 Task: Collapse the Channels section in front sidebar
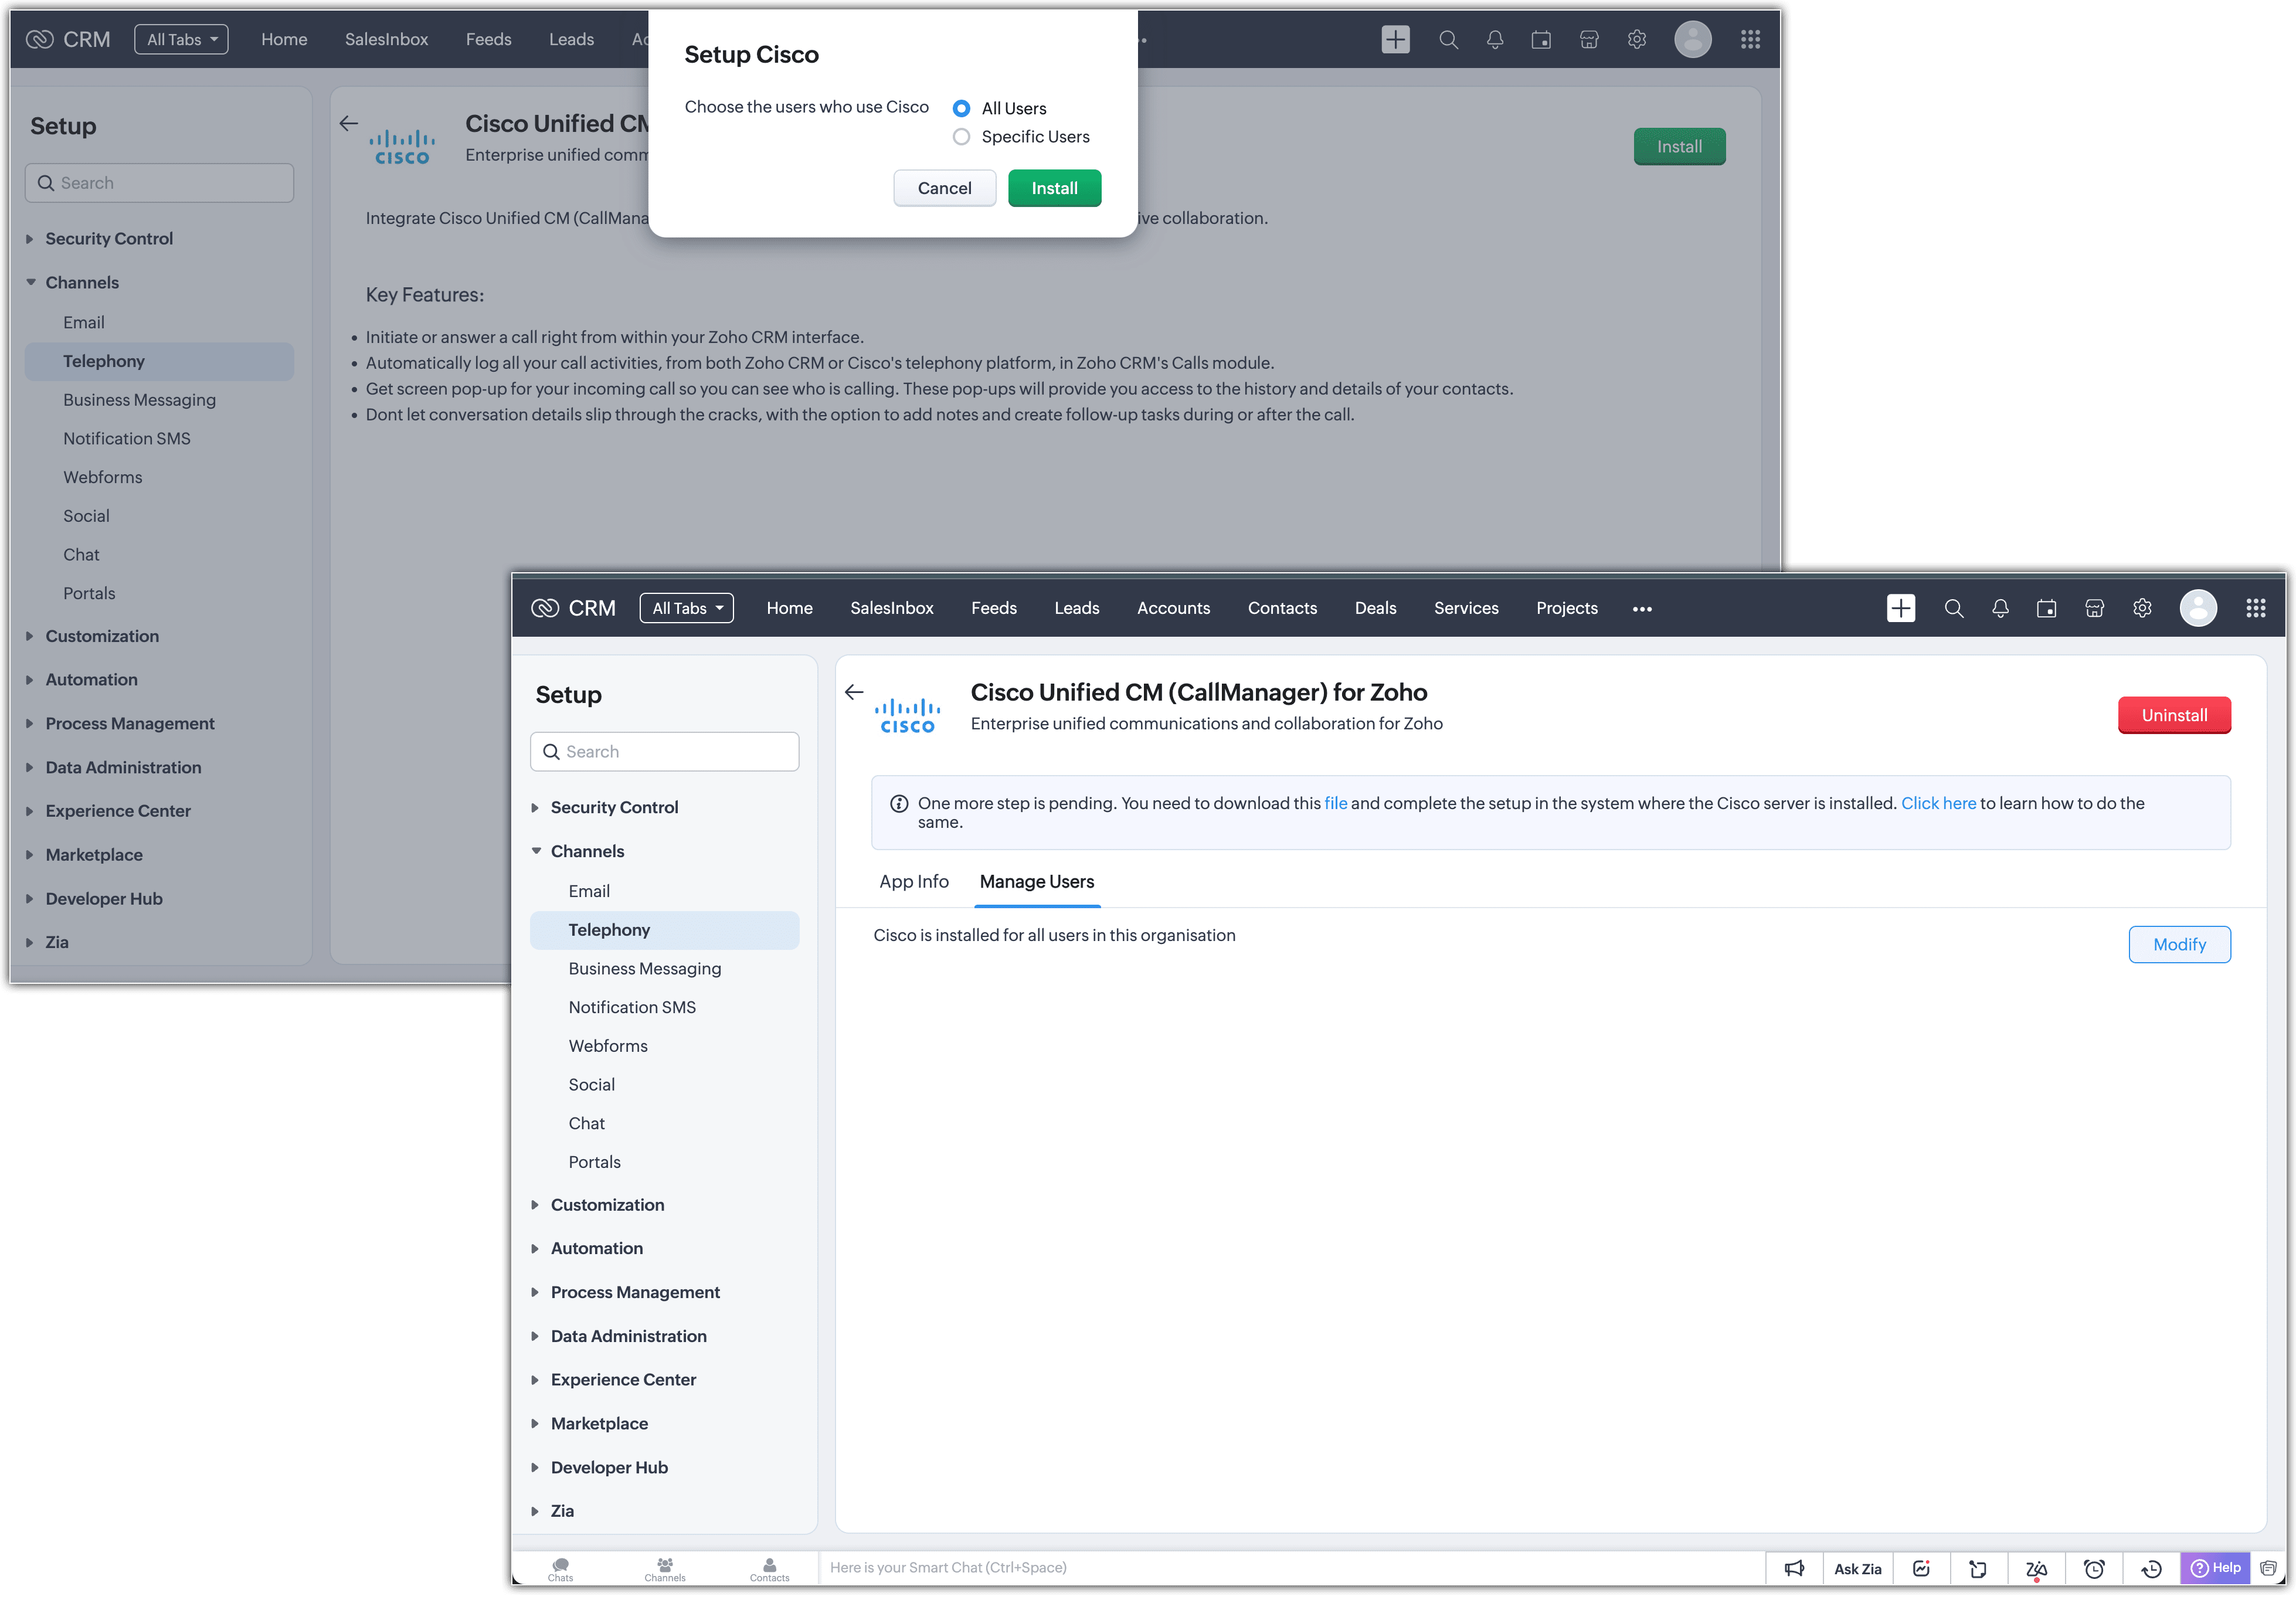tap(587, 851)
